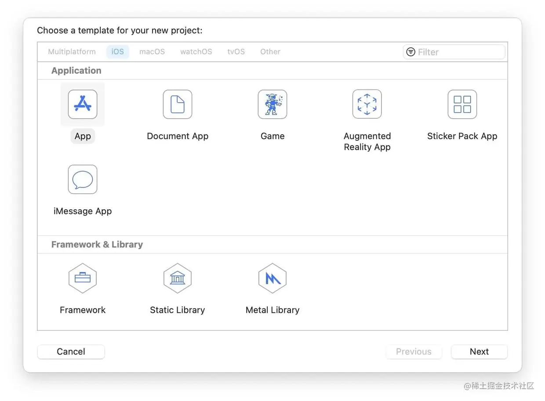The height and width of the screenshot is (401, 545).
Task: Click the Cancel button
Action: 71,351
